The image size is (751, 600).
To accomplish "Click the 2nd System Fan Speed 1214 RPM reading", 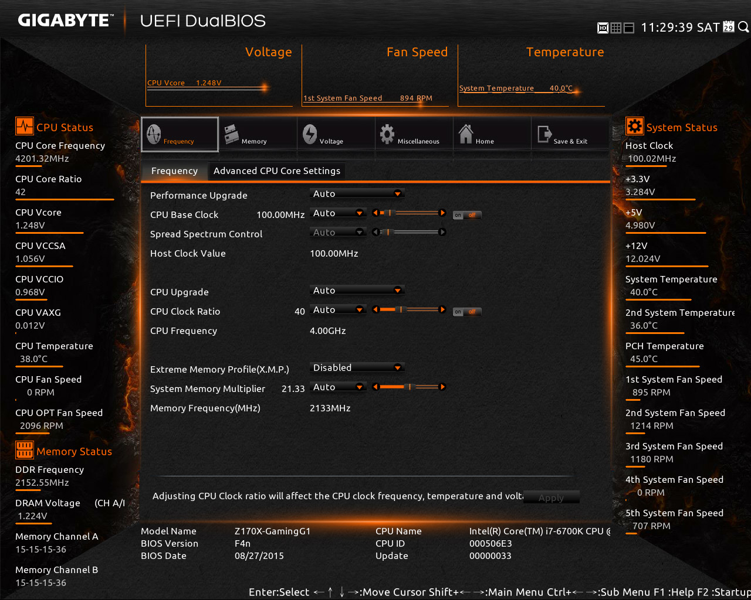I will point(652,426).
